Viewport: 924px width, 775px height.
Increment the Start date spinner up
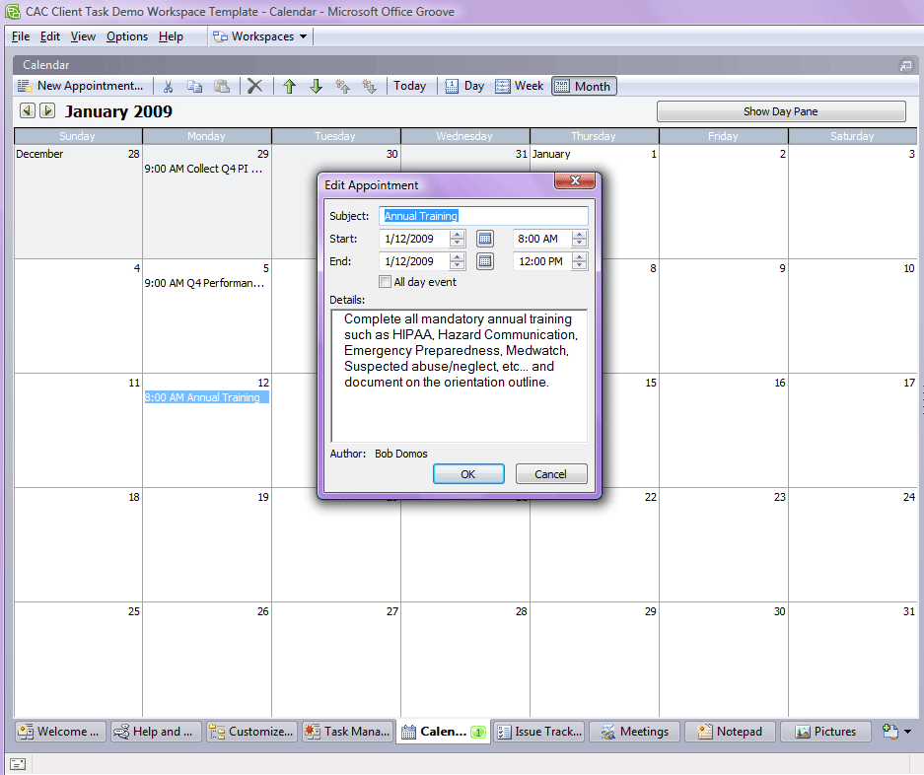[458, 235]
